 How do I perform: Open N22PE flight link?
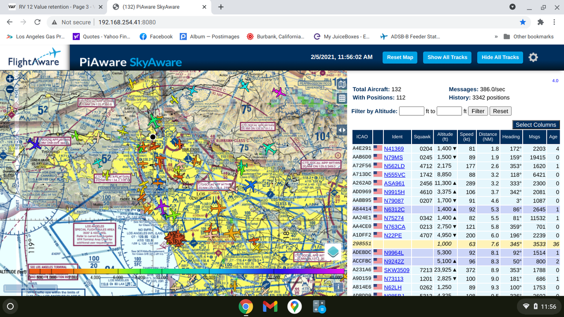(393, 235)
